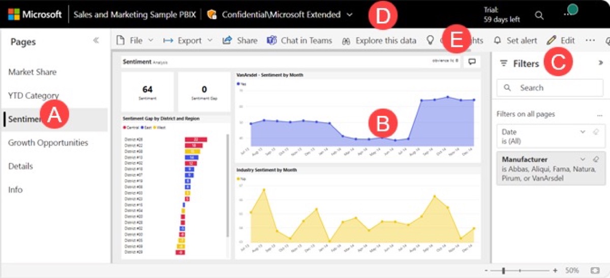Screen dimensions: 610x278
Task: Click the 50% zoom level text
Action: (x=572, y=271)
